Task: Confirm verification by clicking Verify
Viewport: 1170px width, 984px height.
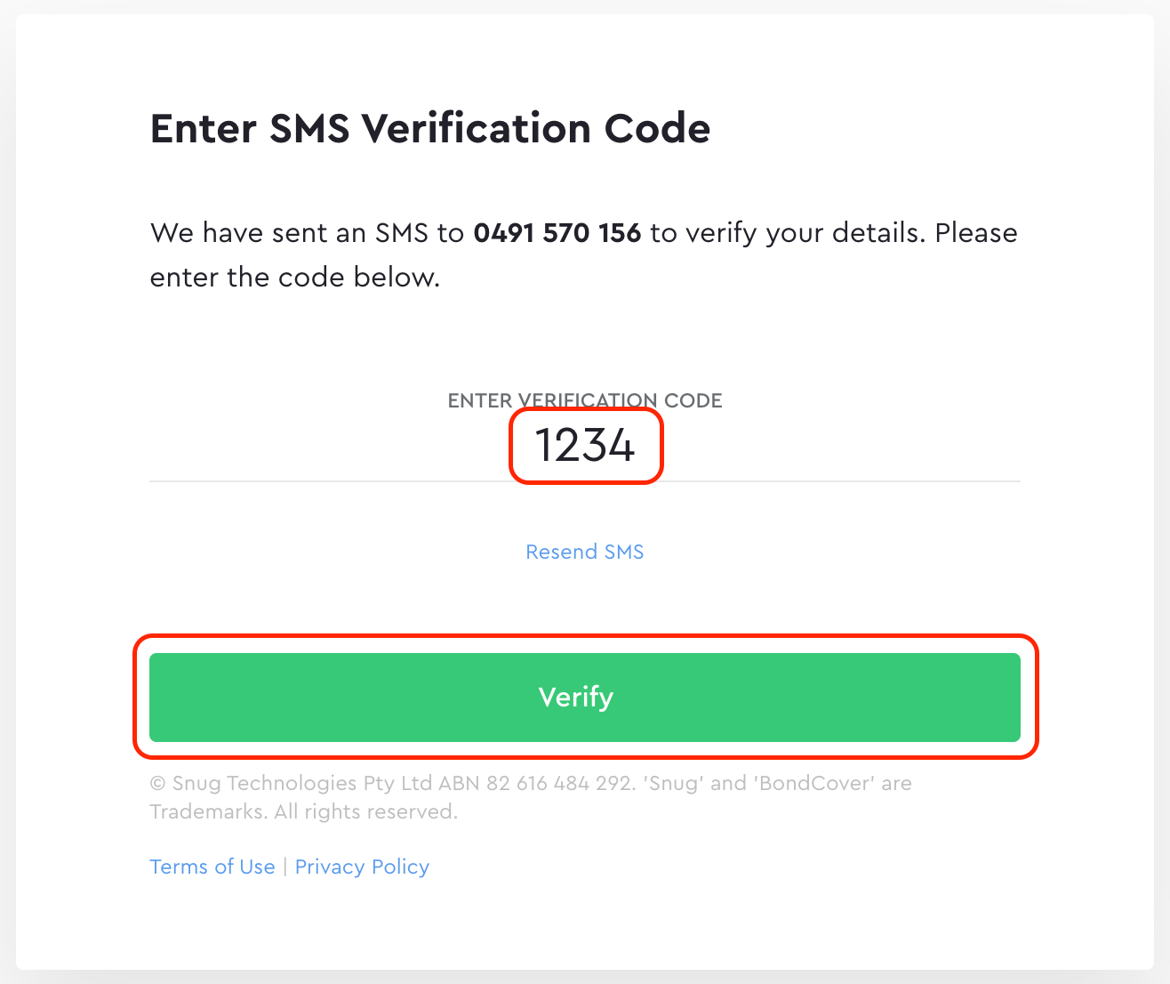Action: (x=584, y=698)
